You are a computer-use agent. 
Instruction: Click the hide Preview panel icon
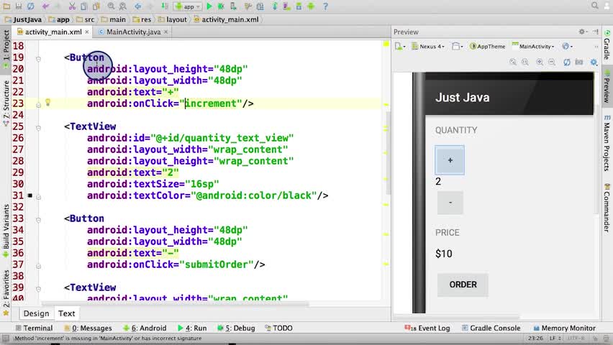click(x=596, y=32)
